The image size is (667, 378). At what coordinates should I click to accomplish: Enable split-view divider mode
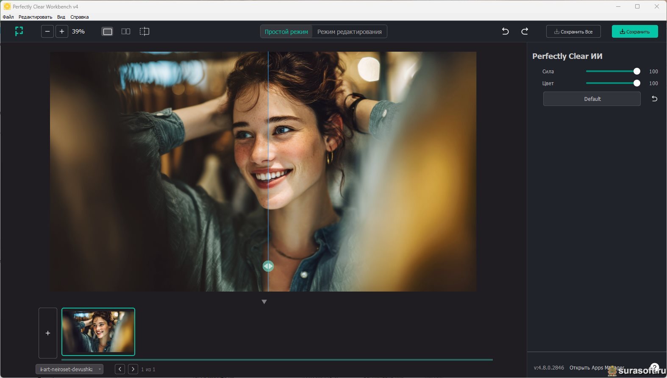(145, 31)
